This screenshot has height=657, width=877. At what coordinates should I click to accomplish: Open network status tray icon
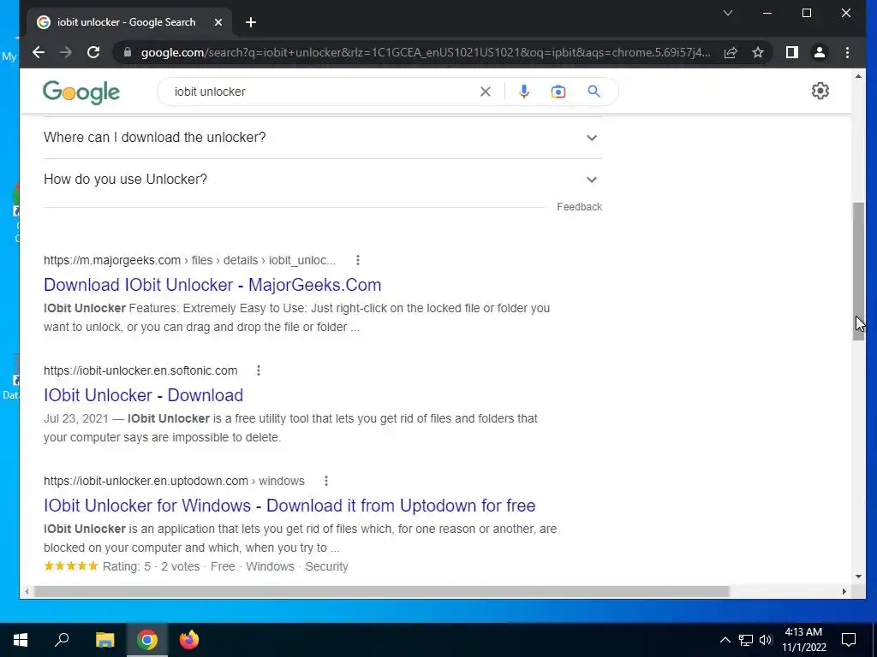(746, 640)
